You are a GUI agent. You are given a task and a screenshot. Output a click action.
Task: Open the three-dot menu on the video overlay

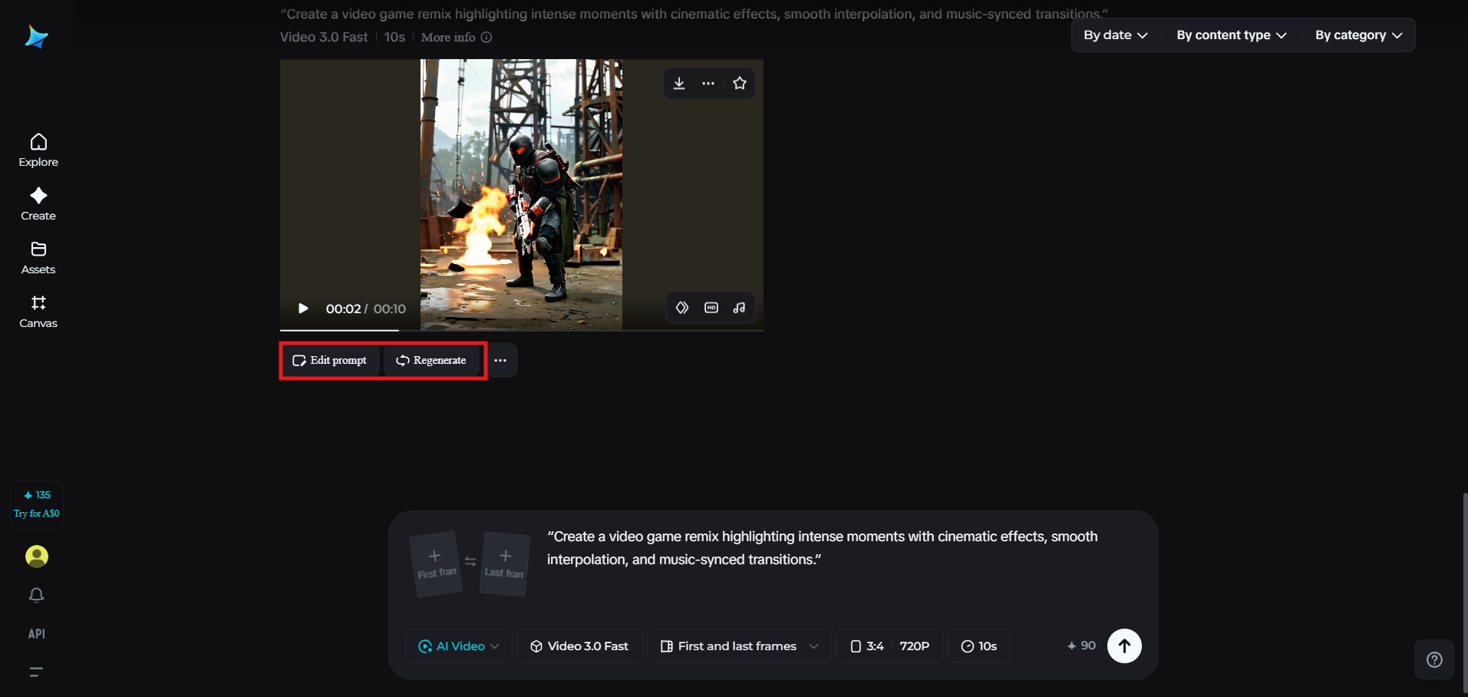708,83
